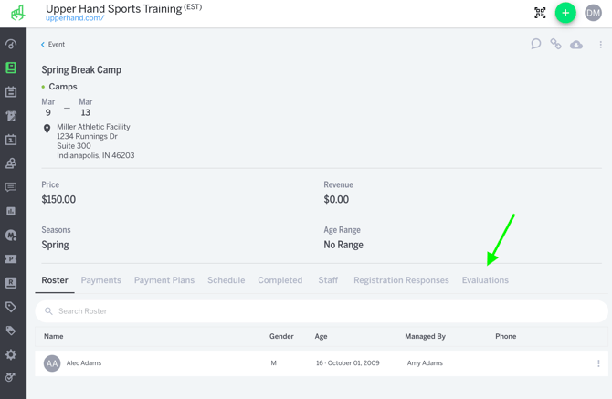Switch to the Payment Plans tab
This screenshot has height=399, width=612.
[164, 280]
